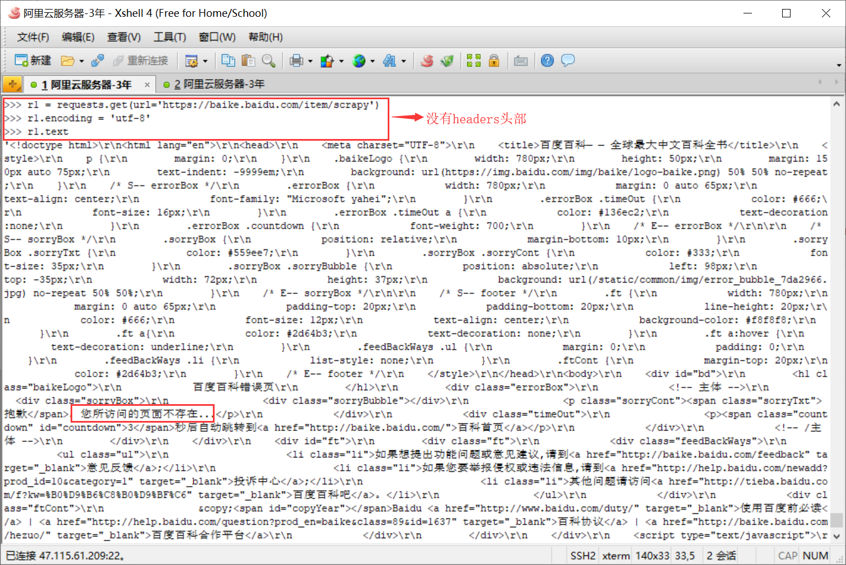This screenshot has width=846, height=565.
Task: Open toolbar overflow options arrow
Action: 839,65
